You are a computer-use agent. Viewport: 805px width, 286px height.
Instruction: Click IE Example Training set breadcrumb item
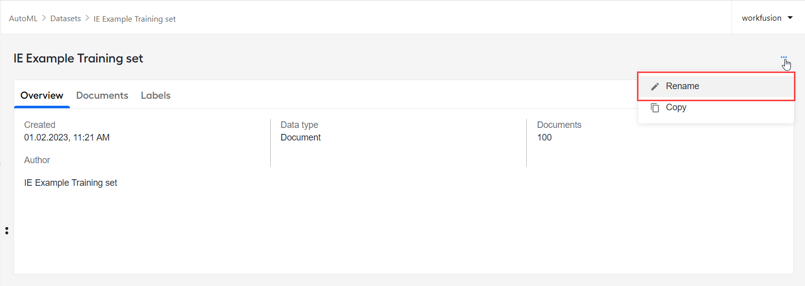[134, 19]
